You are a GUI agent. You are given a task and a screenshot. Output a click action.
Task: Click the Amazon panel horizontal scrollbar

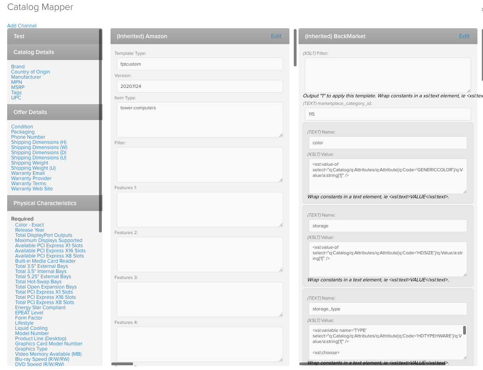(122, 364)
